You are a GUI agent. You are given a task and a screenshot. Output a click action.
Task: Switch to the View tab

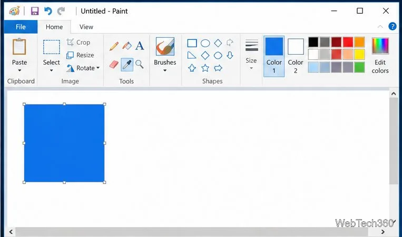86,27
